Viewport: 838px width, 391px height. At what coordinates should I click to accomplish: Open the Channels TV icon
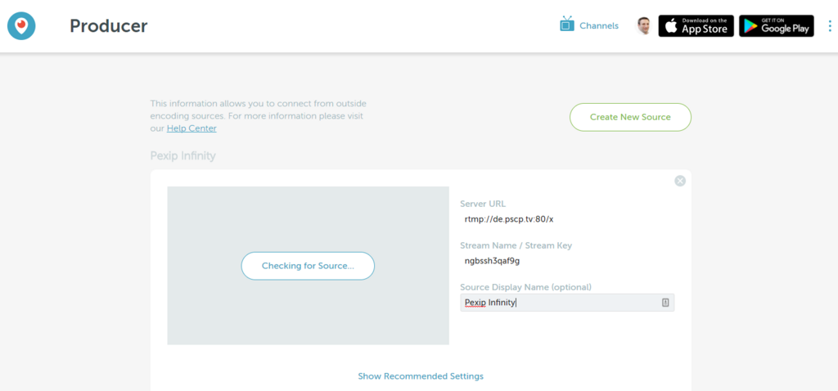(x=566, y=25)
